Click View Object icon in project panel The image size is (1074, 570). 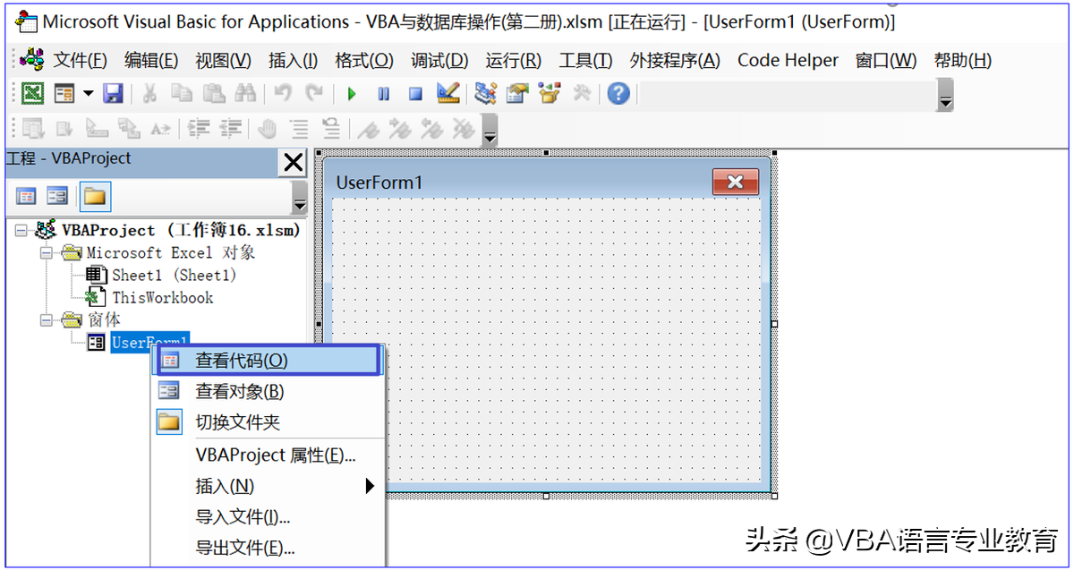click(x=58, y=196)
